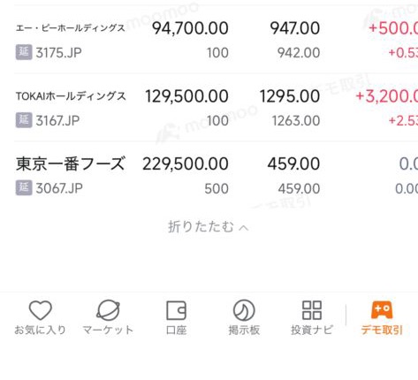Switch to the デモ取引 tab label

click(x=382, y=330)
